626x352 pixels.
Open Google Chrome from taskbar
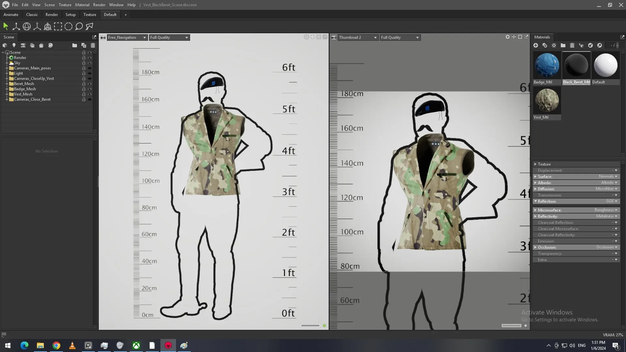point(56,345)
